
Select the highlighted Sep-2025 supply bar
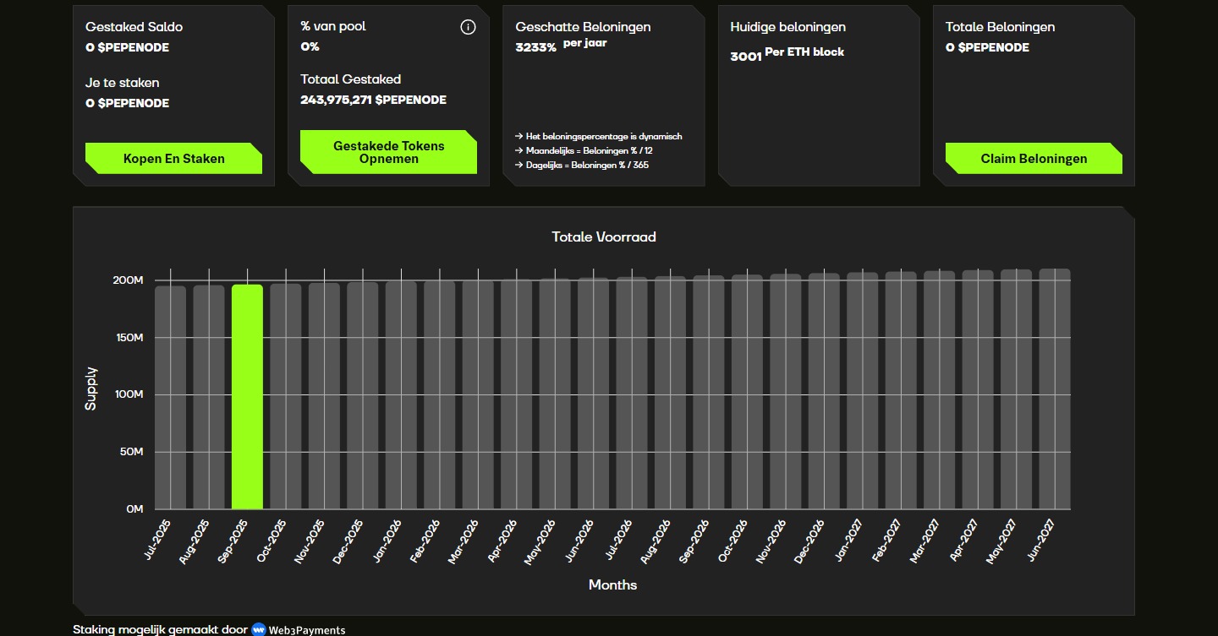(247, 397)
